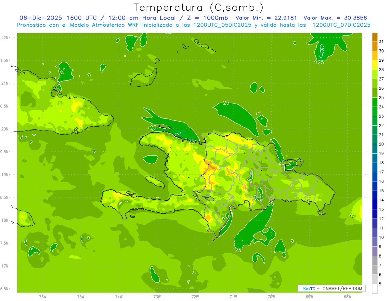390x301 pixels.
Task: Select the 'Valor Min. = 22.9181' readout
Action: [x=266, y=18]
